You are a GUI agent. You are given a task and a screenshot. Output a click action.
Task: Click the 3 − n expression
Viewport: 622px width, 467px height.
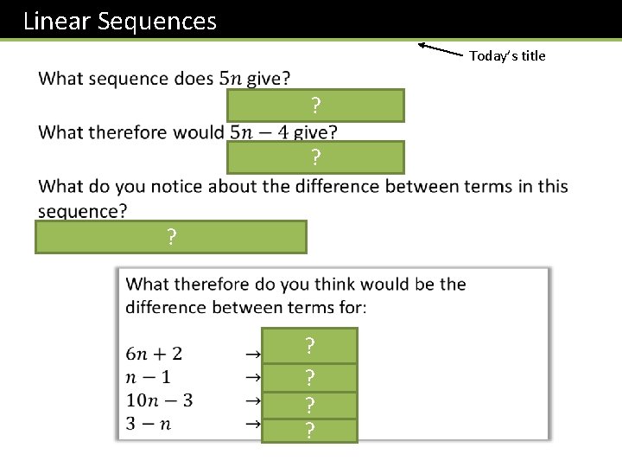click(x=148, y=424)
